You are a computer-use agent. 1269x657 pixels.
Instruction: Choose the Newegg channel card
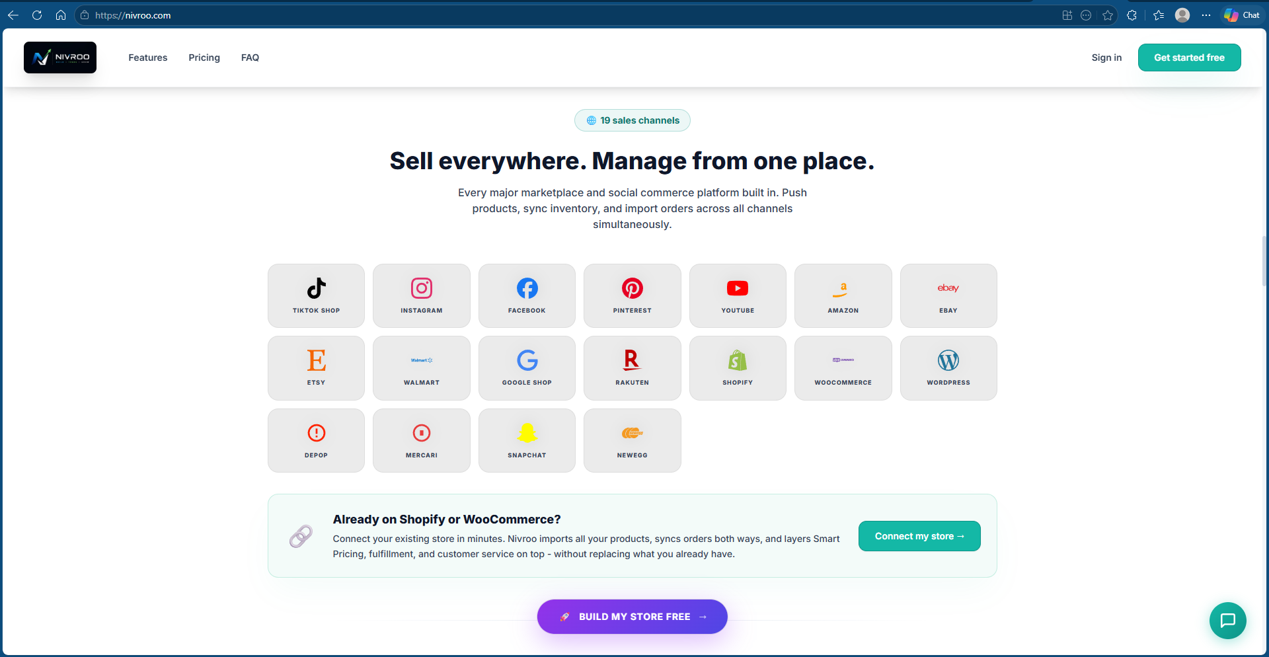point(633,440)
